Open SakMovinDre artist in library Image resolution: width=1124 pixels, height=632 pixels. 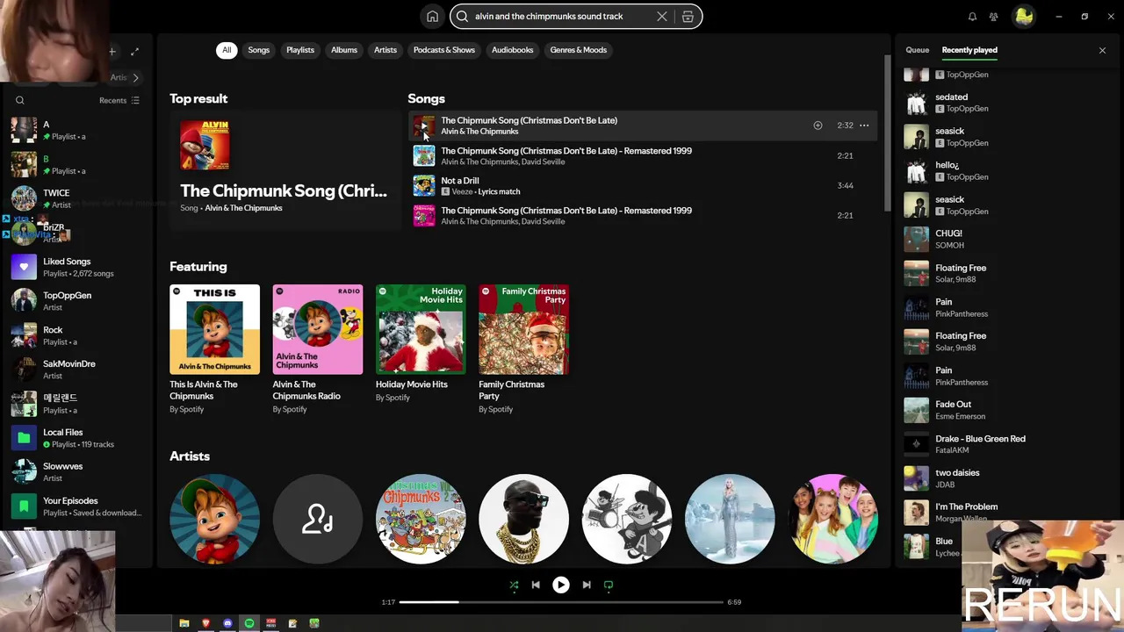[x=79, y=370]
